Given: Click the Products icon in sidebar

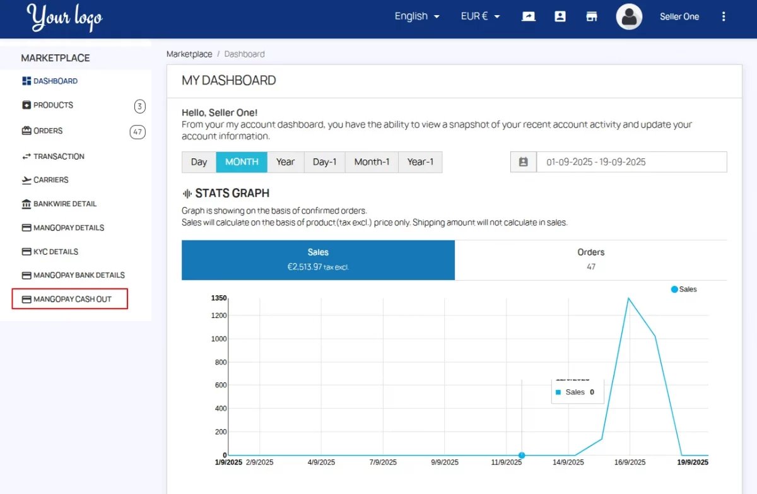Looking at the screenshot, I should tap(26, 105).
